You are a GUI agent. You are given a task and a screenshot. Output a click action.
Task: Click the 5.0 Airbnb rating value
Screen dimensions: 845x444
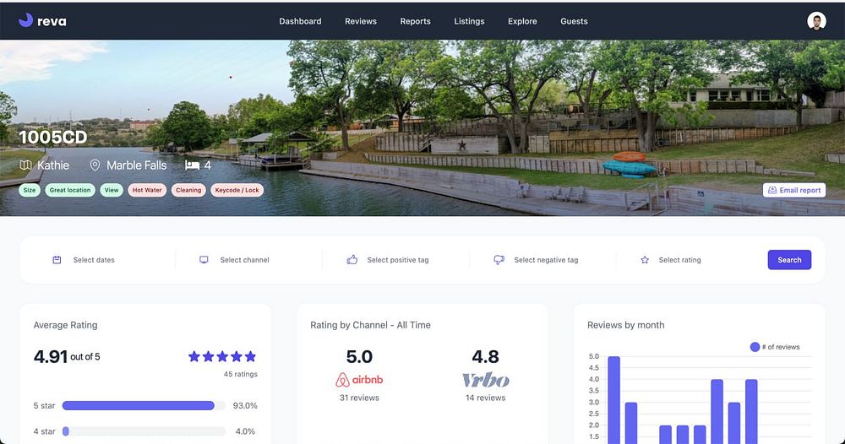coord(359,356)
